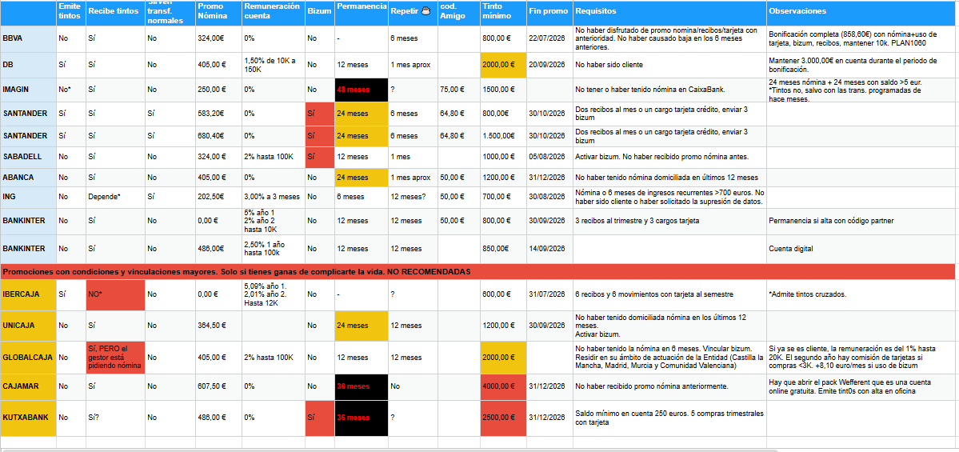Screen dimensions: 959x452
Task: Click the KUTXABANK yellow name cell
Action: pyautogui.click(x=28, y=418)
